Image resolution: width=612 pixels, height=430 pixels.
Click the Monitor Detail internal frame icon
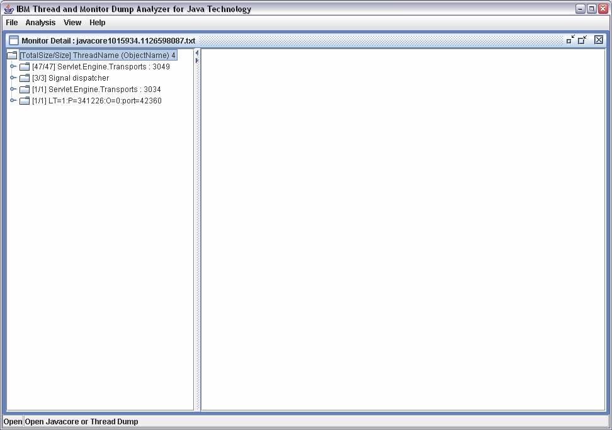pos(14,40)
